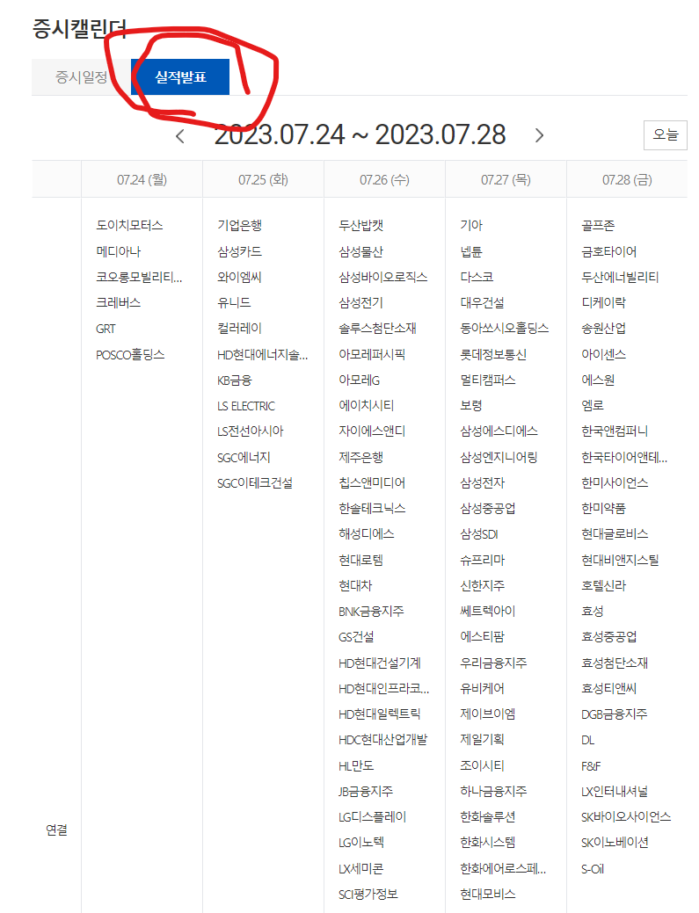This screenshot has width=699, height=913.
Task: Open LG이노텍 entry
Action: pyautogui.click(x=361, y=843)
